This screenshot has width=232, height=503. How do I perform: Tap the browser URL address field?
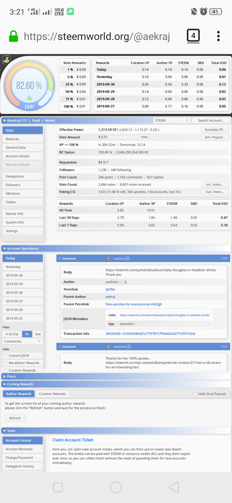[x=97, y=36]
